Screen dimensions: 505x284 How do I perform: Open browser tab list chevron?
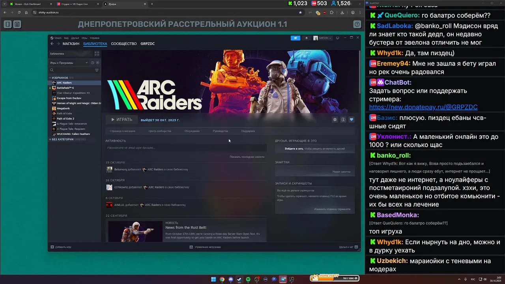(4, 4)
